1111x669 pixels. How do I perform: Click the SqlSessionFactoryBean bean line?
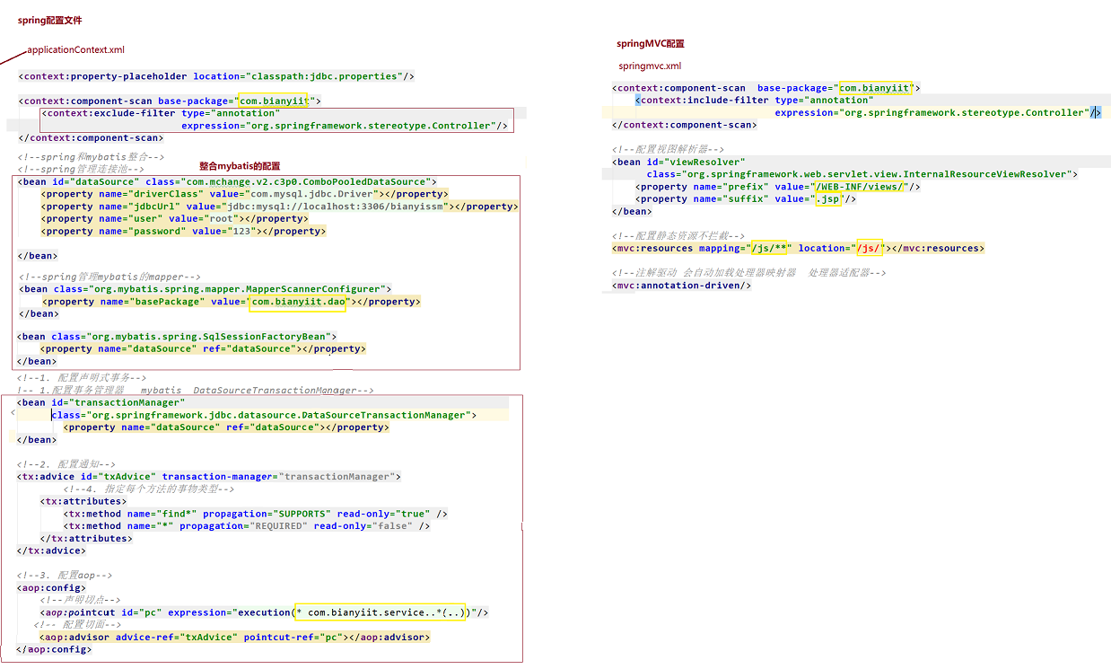coord(177,337)
